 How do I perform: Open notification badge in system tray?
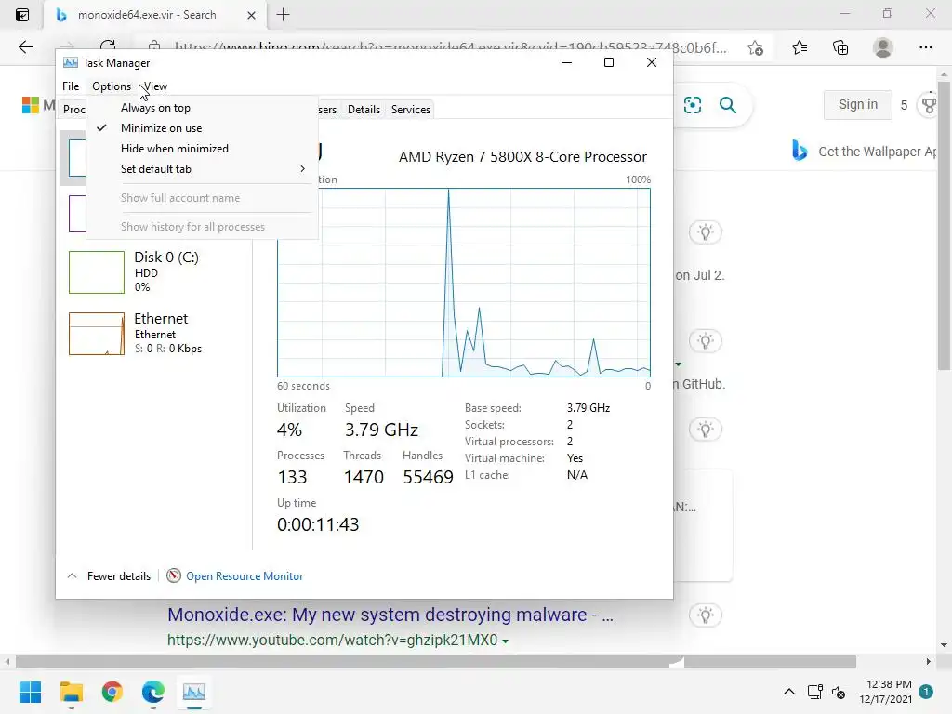pyautogui.click(x=926, y=691)
